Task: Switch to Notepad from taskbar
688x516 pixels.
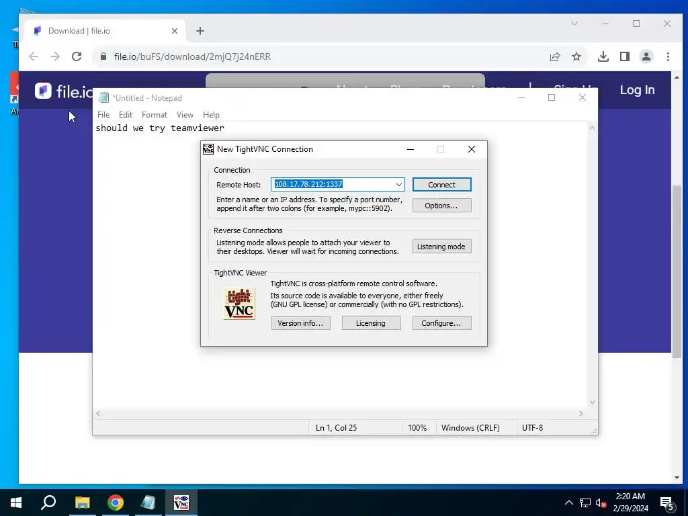Action: [148, 503]
